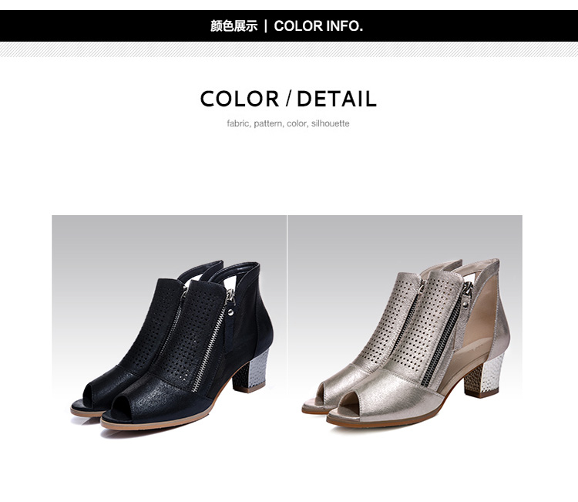Viewport: 578px width, 502px height.
Task: Click the fabric, pattern, color, silhouette subtitle
Action: click(x=288, y=123)
